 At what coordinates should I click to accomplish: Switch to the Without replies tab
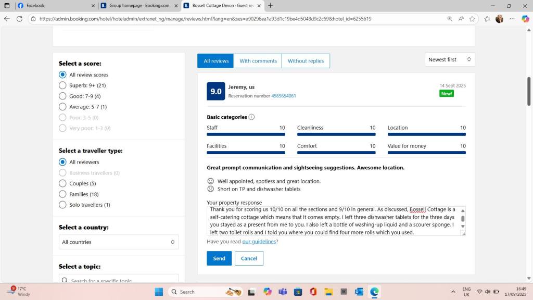click(x=306, y=61)
